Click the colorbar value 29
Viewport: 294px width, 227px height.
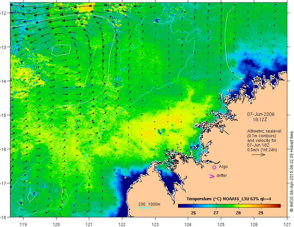click(261, 213)
